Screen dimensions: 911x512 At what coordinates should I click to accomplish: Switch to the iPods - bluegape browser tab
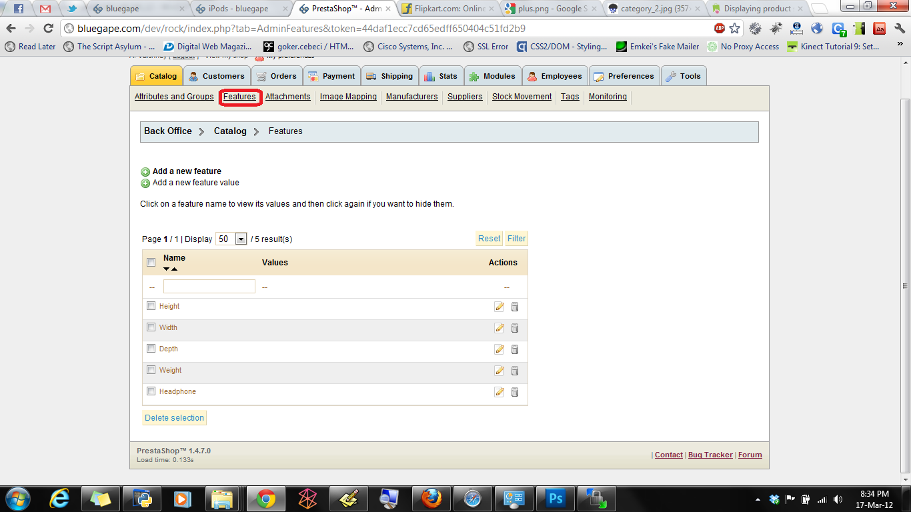coord(241,9)
